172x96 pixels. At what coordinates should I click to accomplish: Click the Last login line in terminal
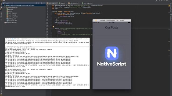coord(20,48)
